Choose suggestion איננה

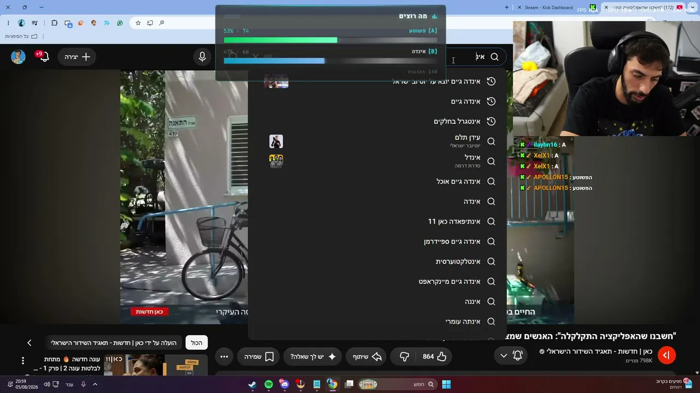pyautogui.click(x=377, y=301)
